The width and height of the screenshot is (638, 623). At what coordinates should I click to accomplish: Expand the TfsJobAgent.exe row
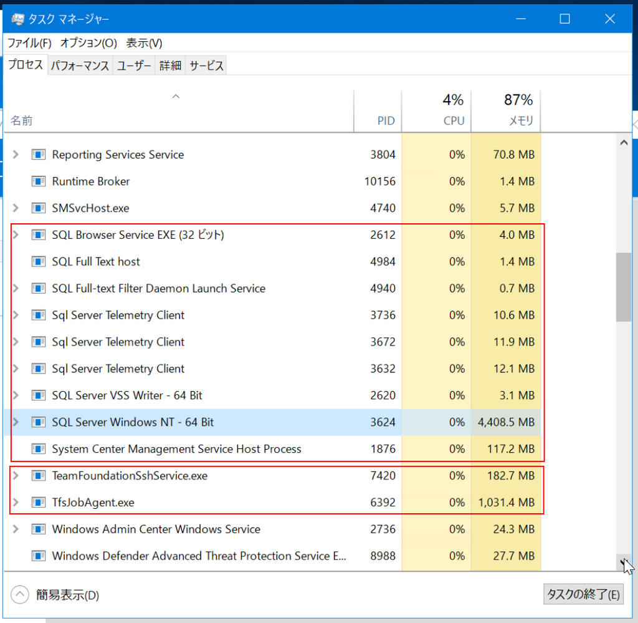(x=16, y=503)
